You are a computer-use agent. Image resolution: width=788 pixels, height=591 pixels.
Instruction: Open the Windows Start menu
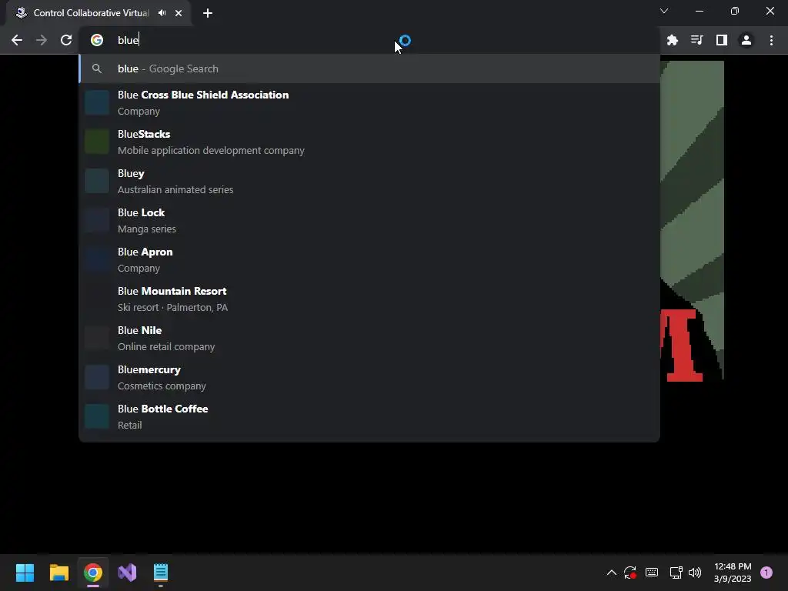point(25,573)
